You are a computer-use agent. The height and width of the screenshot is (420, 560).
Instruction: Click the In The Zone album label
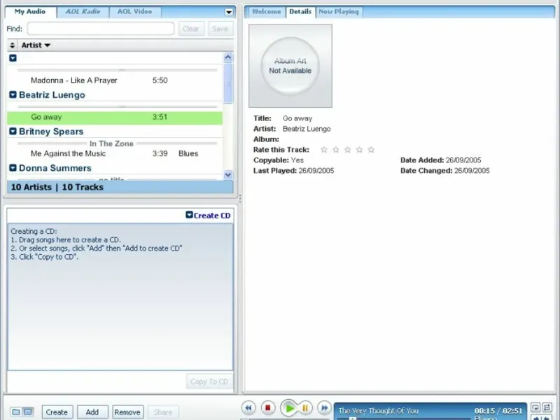pos(111,143)
